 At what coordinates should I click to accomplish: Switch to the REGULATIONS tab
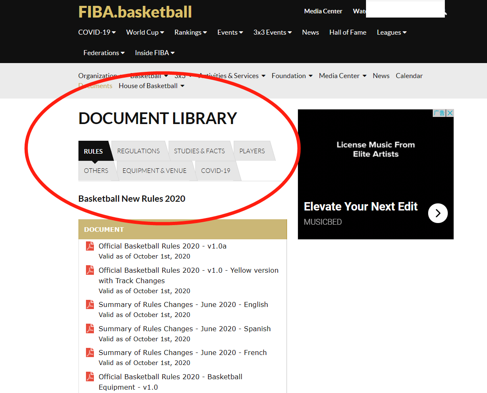[138, 151]
